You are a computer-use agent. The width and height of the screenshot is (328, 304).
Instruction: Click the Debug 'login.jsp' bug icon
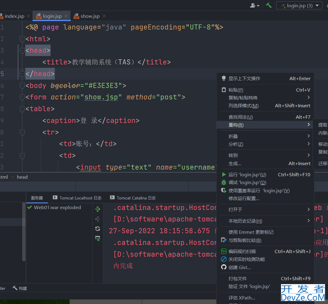(x=224, y=183)
